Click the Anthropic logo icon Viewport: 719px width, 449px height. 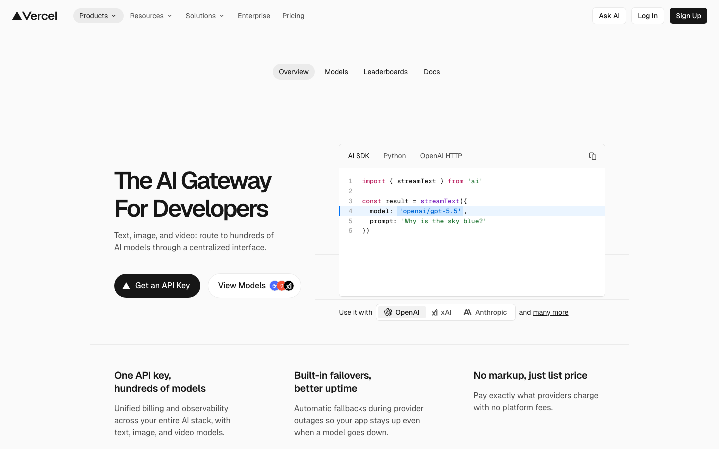point(467,312)
